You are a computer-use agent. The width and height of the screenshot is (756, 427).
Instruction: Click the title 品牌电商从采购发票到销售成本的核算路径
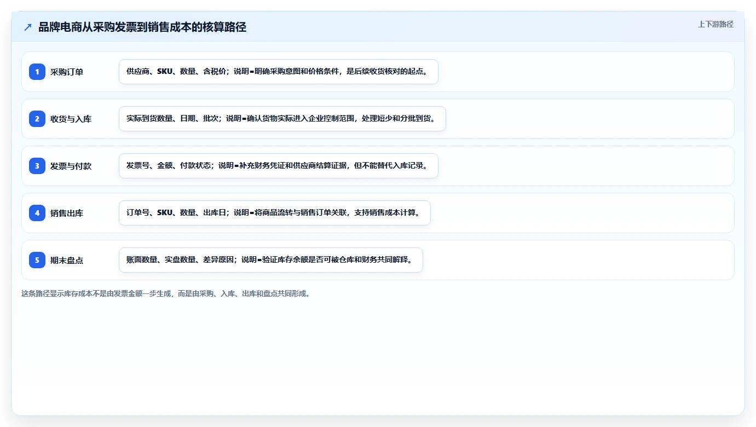(142, 27)
